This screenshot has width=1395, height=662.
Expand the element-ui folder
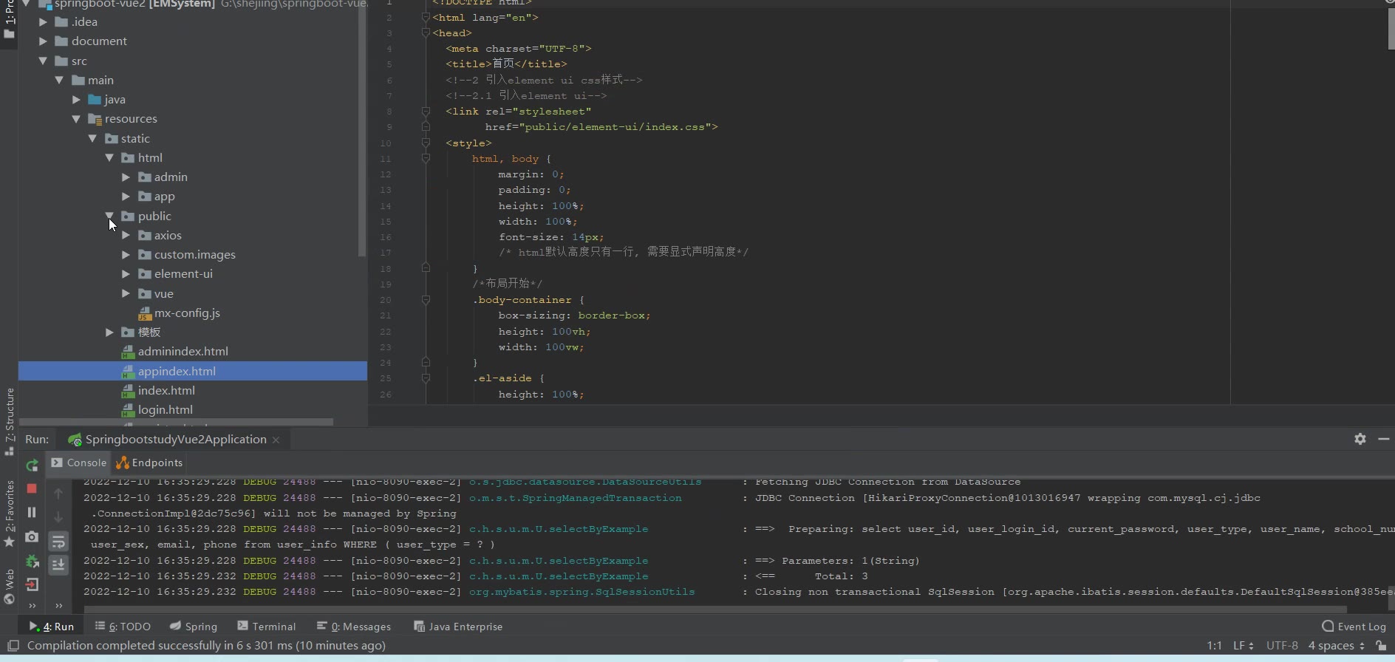[x=126, y=274]
